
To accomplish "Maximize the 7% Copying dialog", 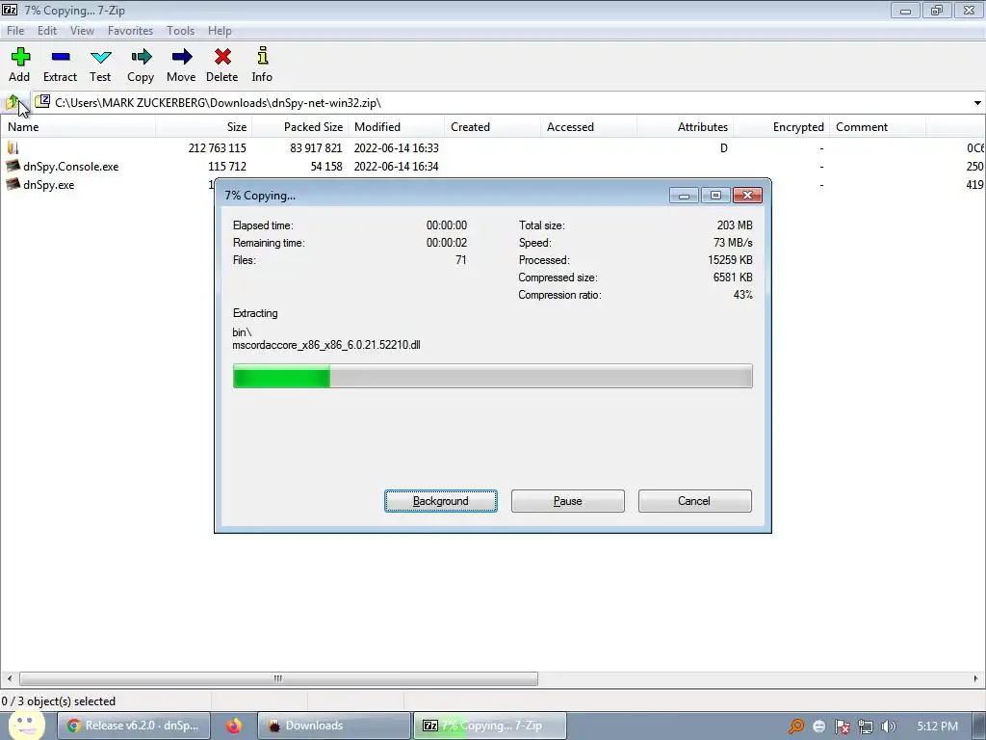I will pos(715,195).
